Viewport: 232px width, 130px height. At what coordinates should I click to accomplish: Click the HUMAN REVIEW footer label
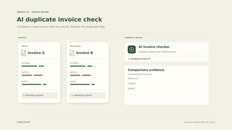coord(24,122)
